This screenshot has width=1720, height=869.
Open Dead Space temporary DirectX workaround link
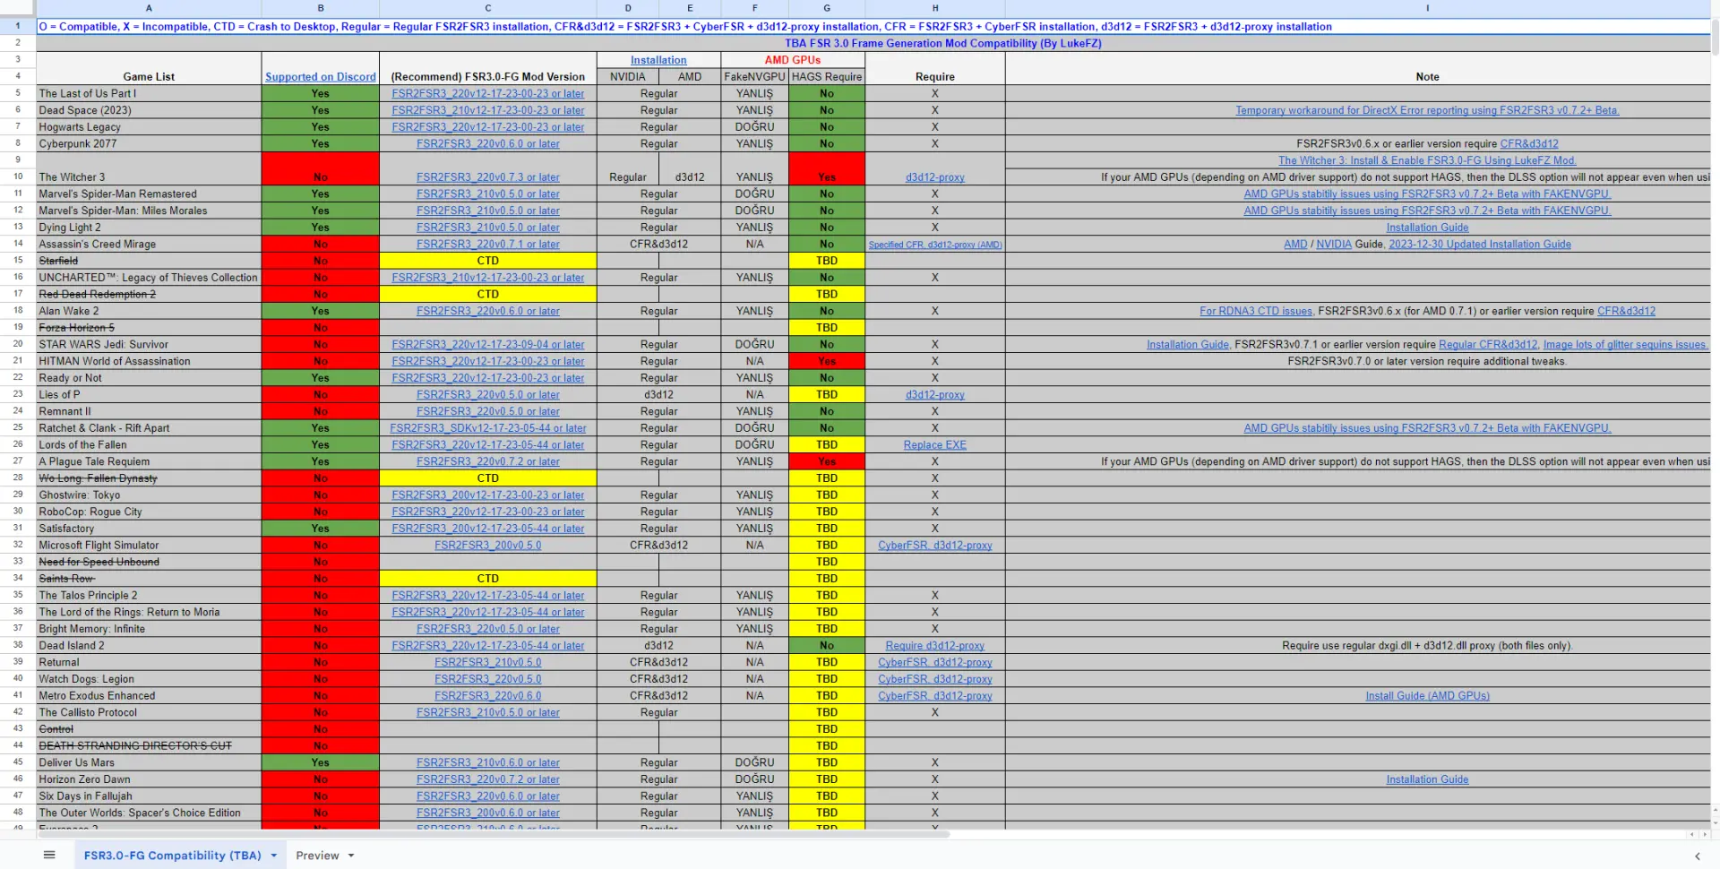tap(1427, 110)
